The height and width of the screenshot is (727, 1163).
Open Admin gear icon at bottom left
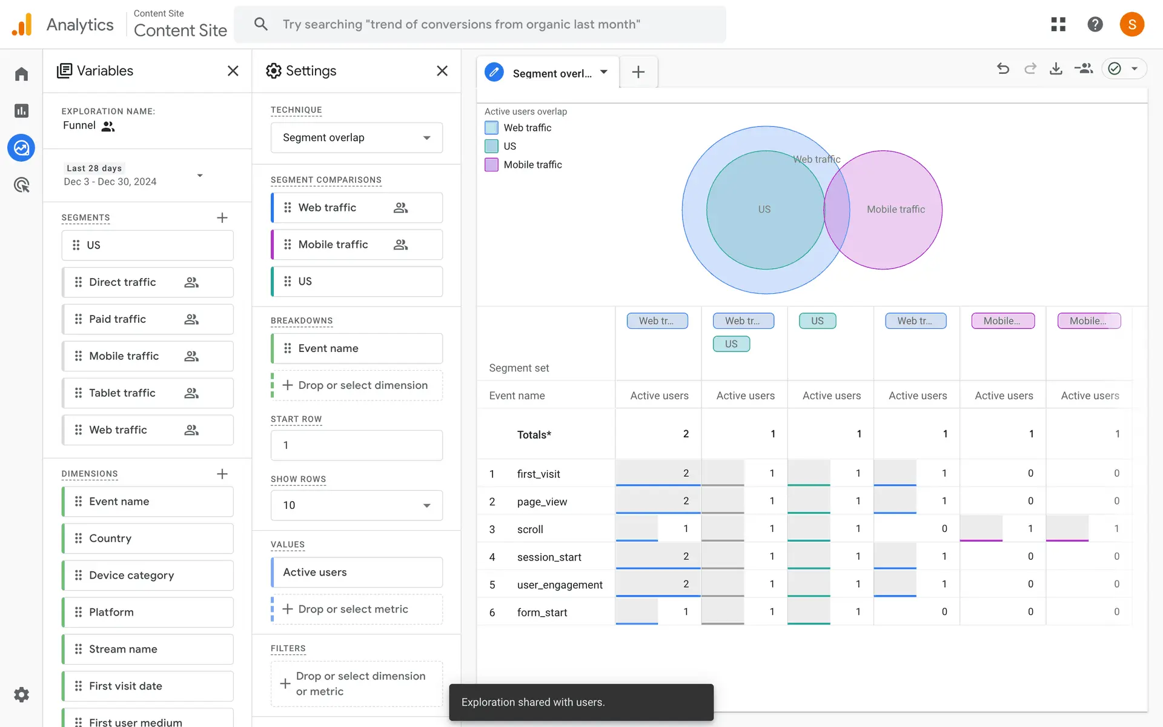pyautogui.click(x=22, y=694)
